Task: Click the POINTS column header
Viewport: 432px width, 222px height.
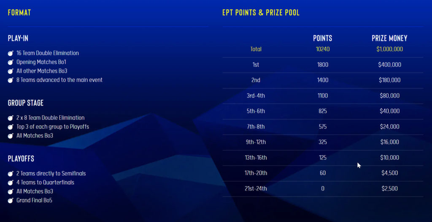Action: point(323,38)
